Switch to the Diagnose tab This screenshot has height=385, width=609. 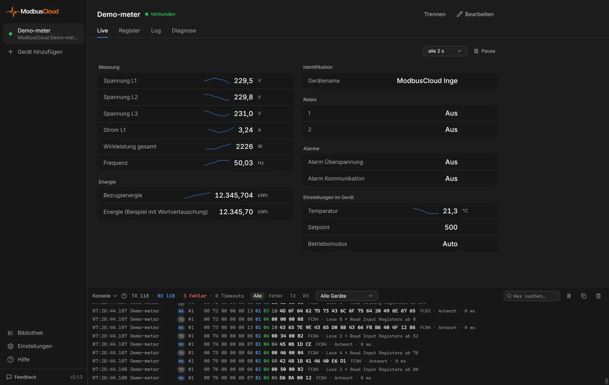point(184,31)
